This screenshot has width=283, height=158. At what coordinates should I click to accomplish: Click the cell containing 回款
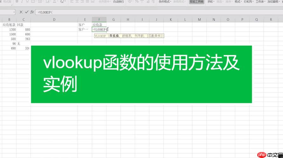24,25
